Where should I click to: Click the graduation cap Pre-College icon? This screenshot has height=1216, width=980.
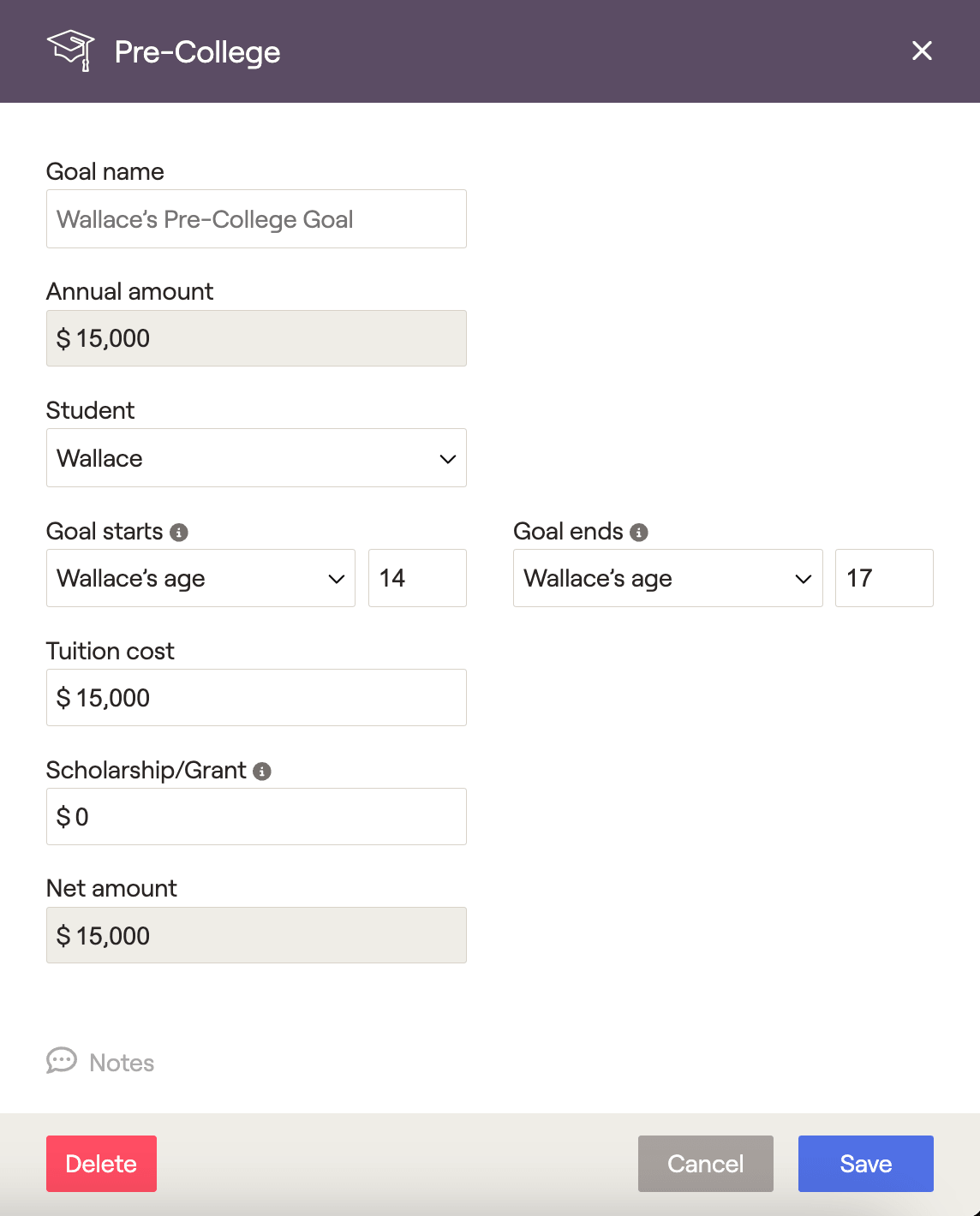point(70,51)
